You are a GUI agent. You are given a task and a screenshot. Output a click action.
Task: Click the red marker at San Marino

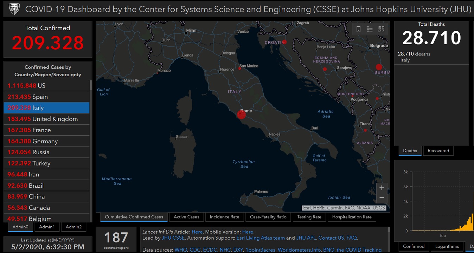tap(239, 69)
